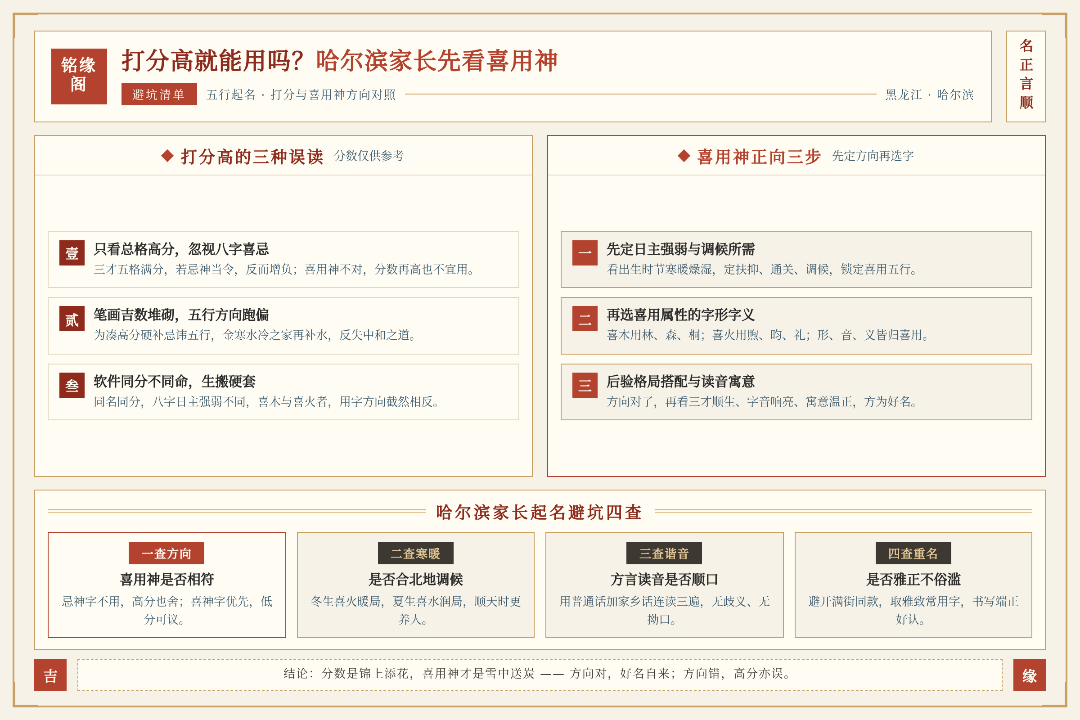This screenshot has width=1080, height=720.
Task: Select the 一查方向 tag
Action: 166,553
